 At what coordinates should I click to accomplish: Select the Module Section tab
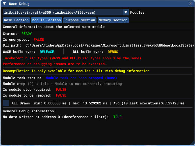pos(46,20)
